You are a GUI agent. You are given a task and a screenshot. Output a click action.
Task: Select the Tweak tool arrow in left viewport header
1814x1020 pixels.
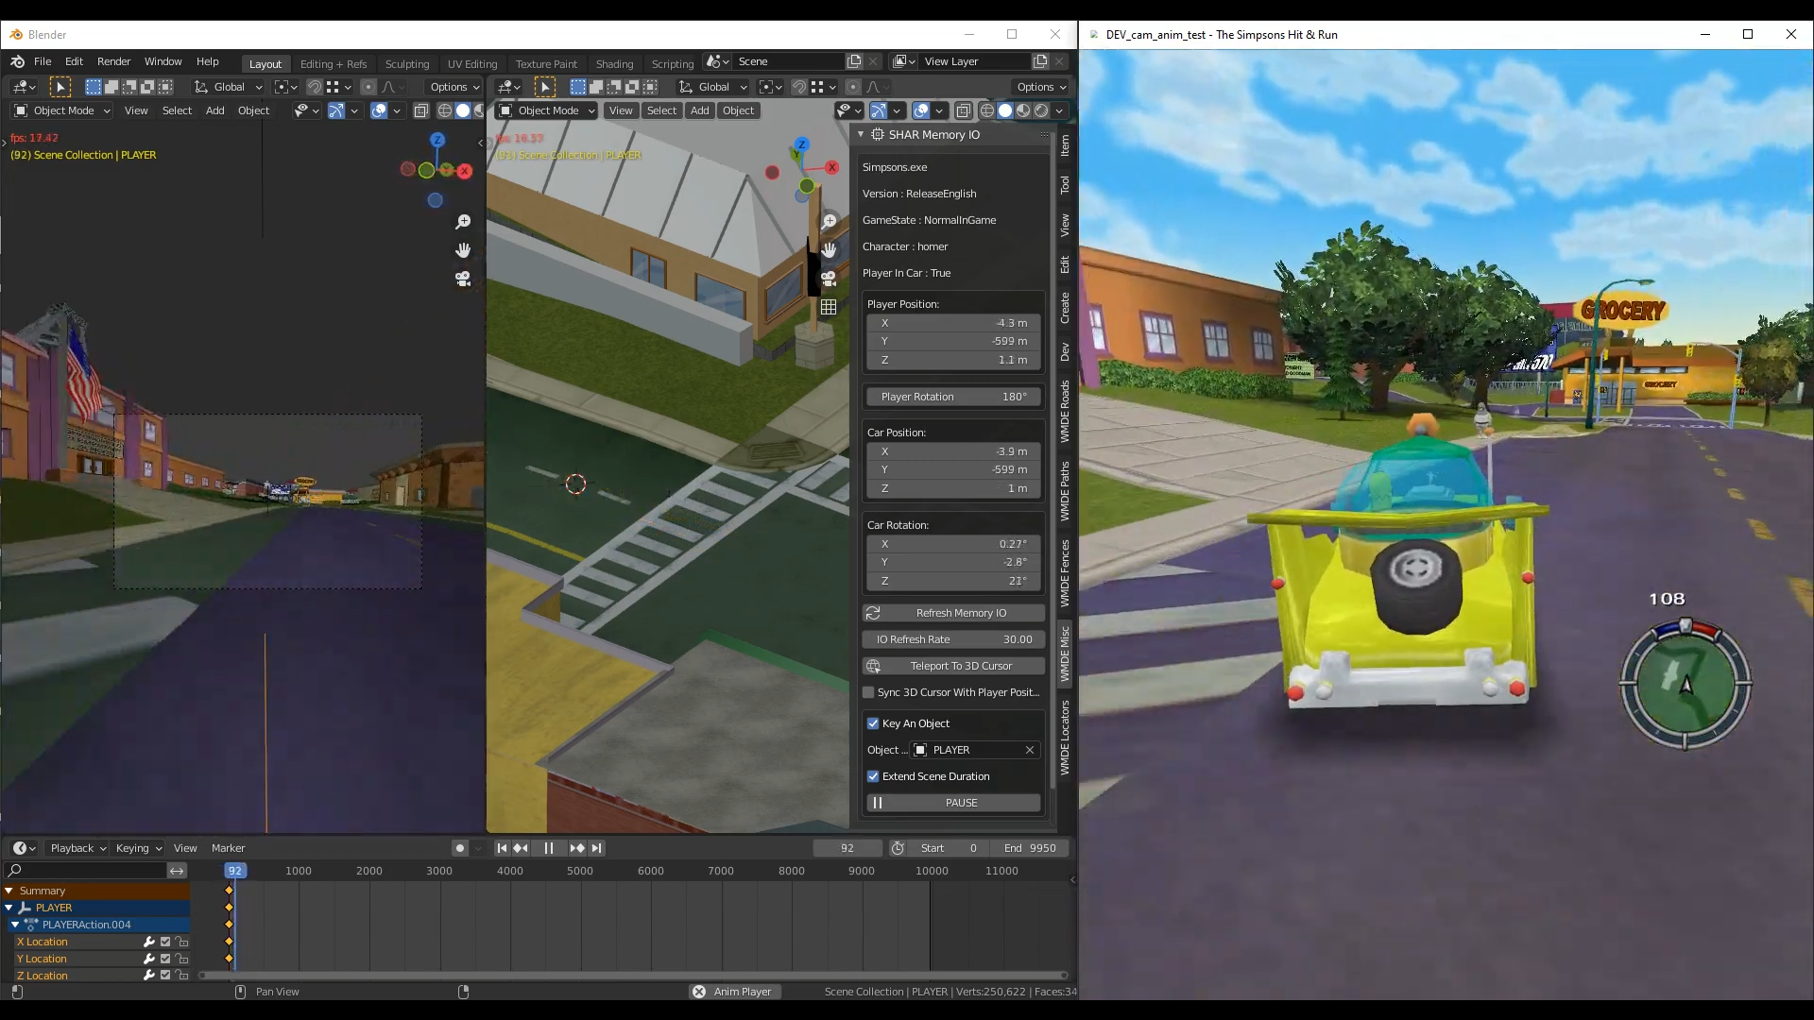point(60,87)
